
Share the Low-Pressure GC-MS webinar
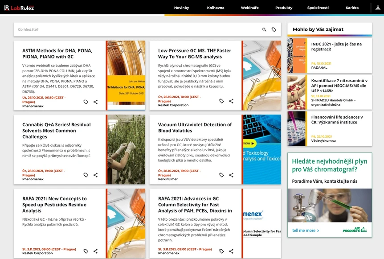231,101
